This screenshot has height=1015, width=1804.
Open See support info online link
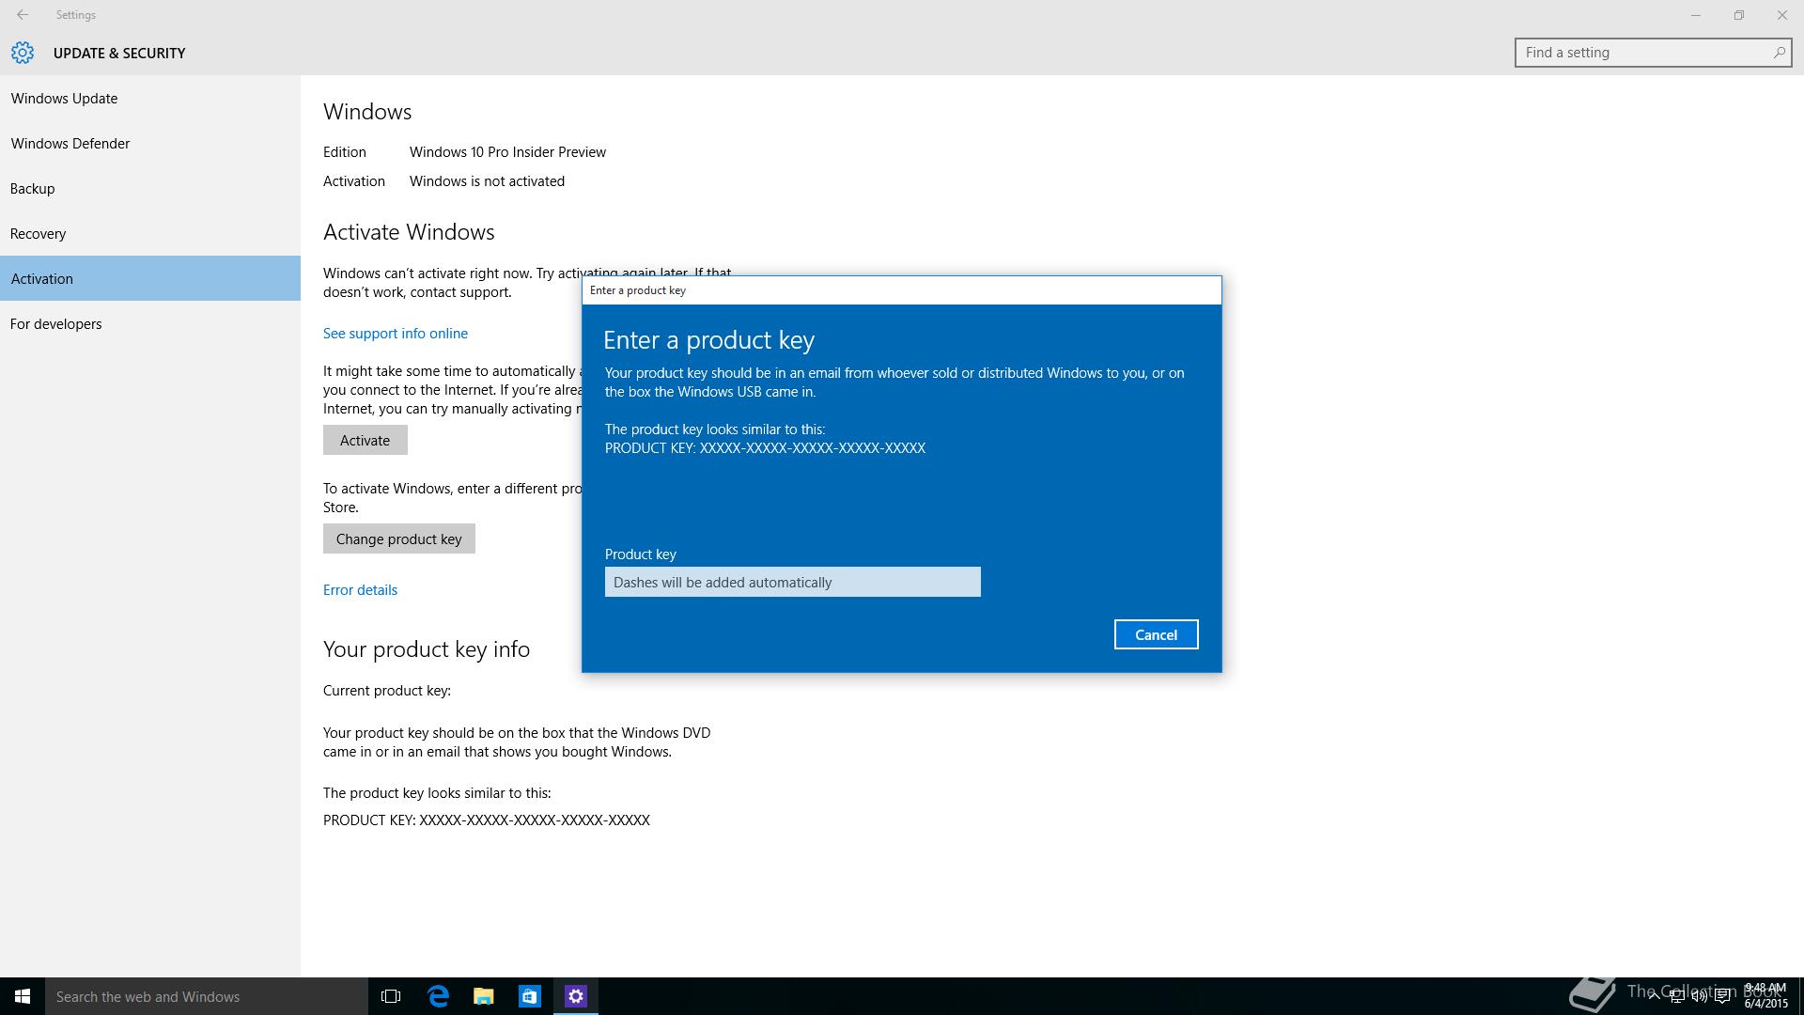(x=395, y=333)
